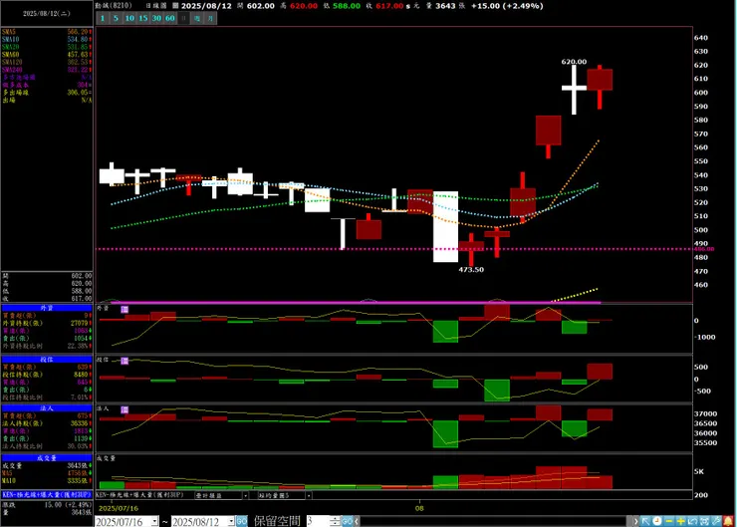
Task: Click the MA10 row in 成交量 panel
Action: (47, 480)
